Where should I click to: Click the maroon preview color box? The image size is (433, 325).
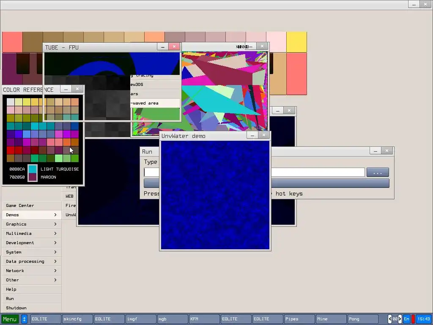(x=33, y=177)
